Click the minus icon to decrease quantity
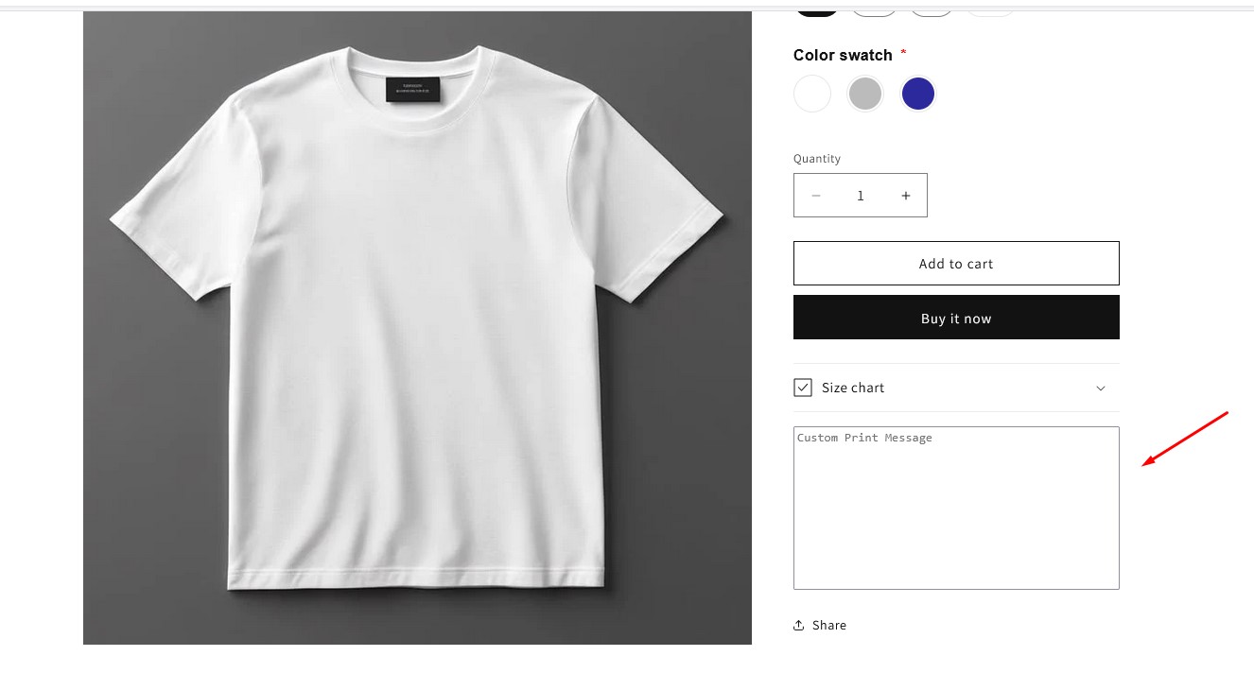Screen dimensions: 1254x673 coord(815,195)
